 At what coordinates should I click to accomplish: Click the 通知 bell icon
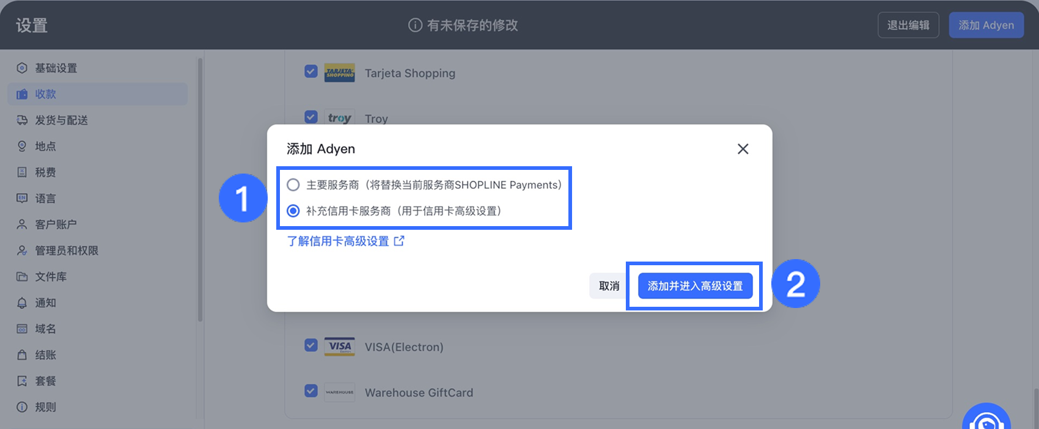[x=22, y=303]
